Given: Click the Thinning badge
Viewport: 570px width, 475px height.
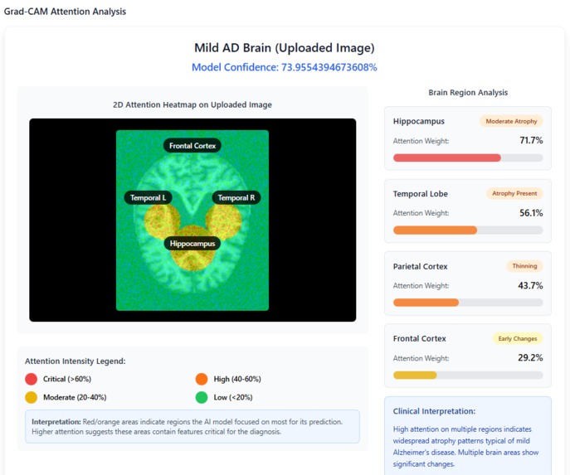Looking at the screenshot, I should pyautogui.click(x=524, y=266).
